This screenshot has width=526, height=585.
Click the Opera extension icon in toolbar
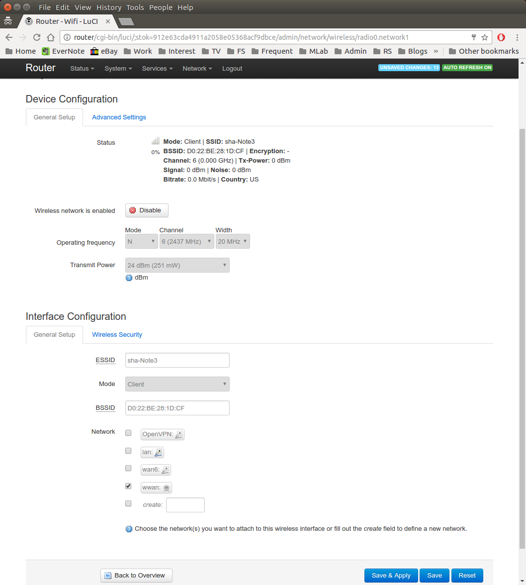pos(502,37)
